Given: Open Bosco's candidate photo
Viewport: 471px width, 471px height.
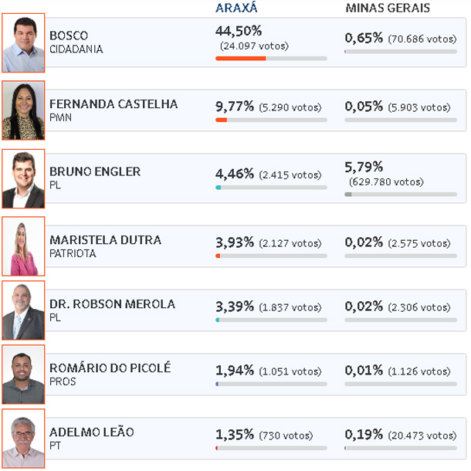Looking at the screenshot, I should point(23,43).
